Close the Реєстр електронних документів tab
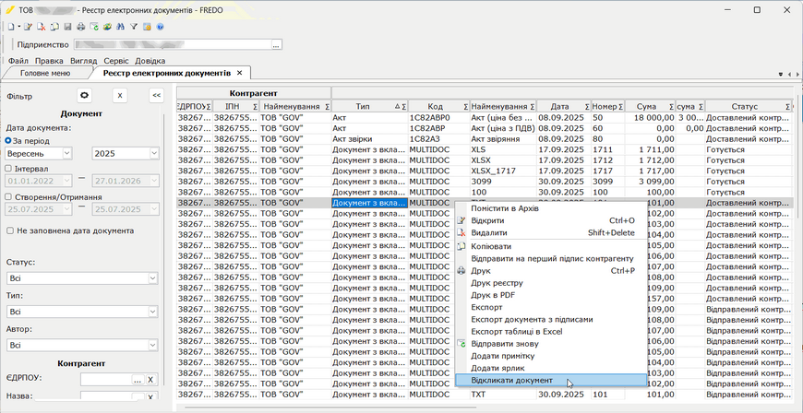 click(x=239, y=73)
